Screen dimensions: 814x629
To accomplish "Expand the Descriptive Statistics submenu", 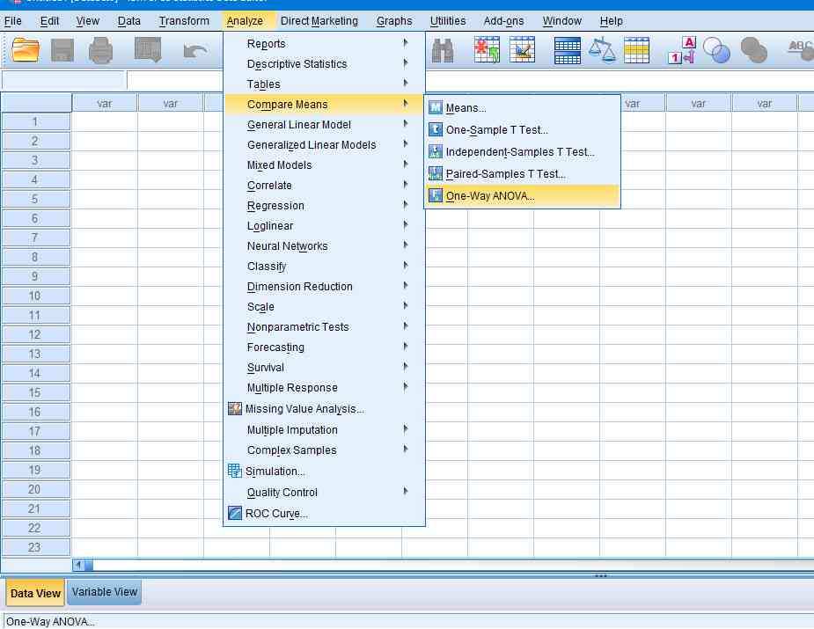I will click(x=406, y=63).
